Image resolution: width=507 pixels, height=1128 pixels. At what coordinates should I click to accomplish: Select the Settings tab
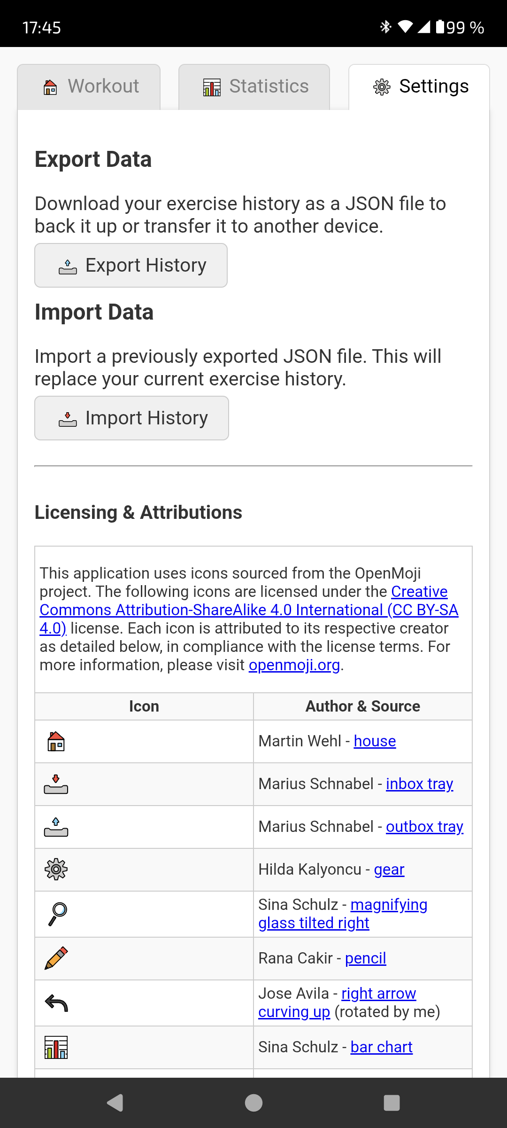(419, 87)
